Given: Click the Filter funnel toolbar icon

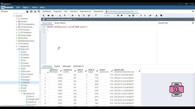Looking at the screenshot, I should point(96,15).
